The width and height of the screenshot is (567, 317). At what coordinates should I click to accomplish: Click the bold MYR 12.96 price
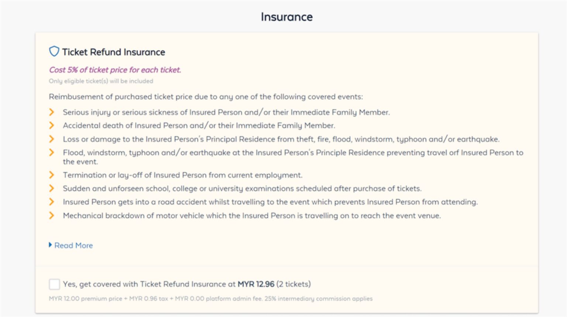pos(256,284)
